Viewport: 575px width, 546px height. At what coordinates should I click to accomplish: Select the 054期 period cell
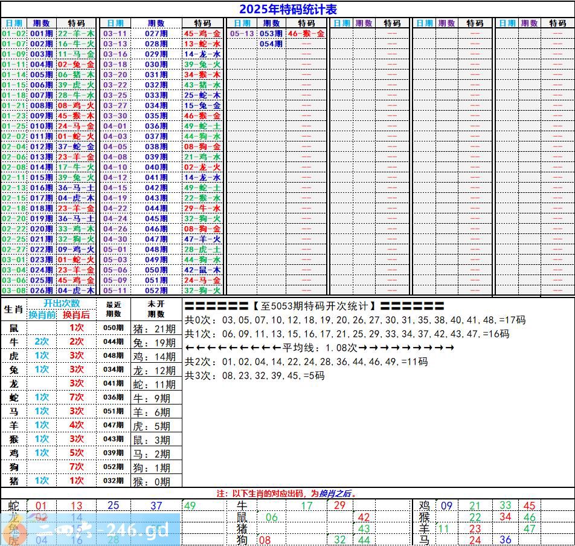tap(271, 44)
